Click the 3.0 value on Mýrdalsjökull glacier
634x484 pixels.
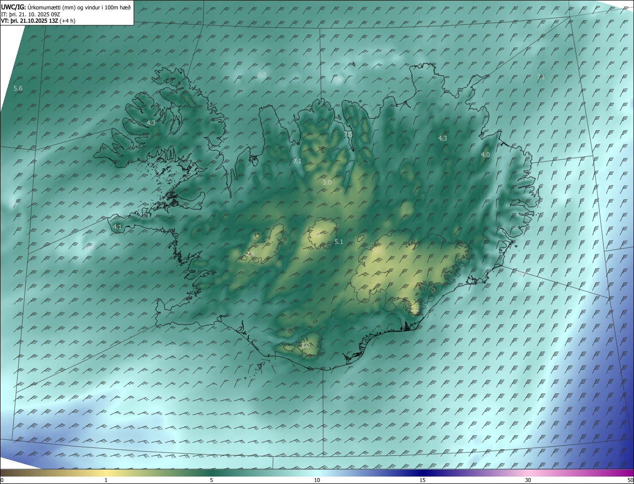305,346
